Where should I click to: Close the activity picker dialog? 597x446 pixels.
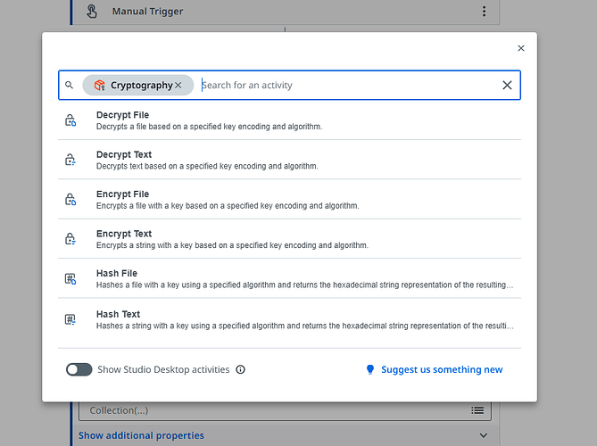point(521,48)
